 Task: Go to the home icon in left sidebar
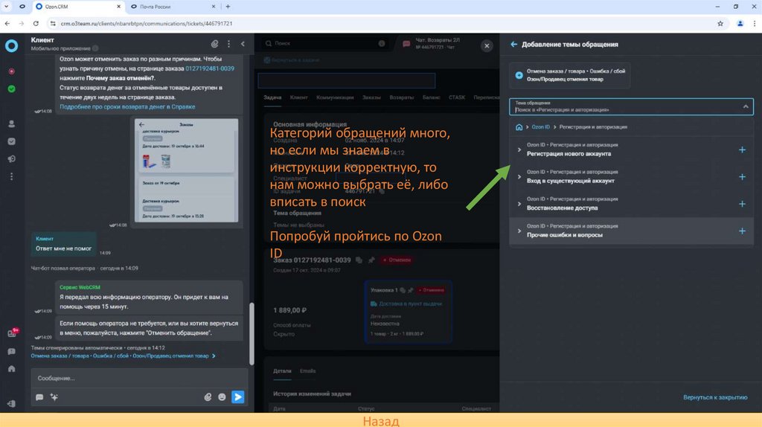[x=12, y=369]
